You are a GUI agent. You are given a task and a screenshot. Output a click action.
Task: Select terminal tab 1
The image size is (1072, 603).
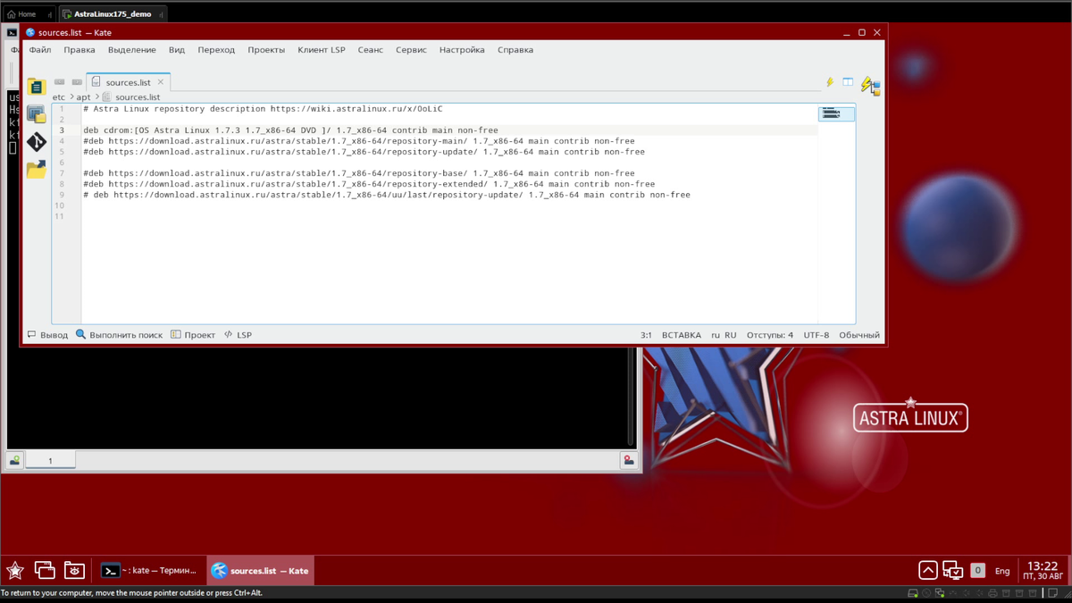pos(50,461)
